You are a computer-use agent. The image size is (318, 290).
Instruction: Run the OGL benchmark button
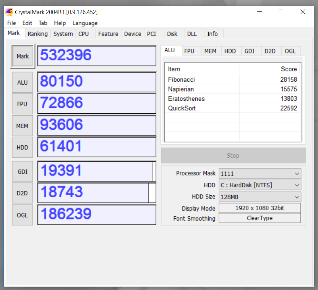pos(22,215)
